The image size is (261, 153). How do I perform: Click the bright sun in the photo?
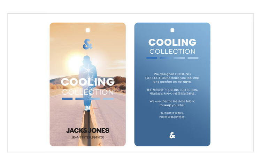[75, 63]
